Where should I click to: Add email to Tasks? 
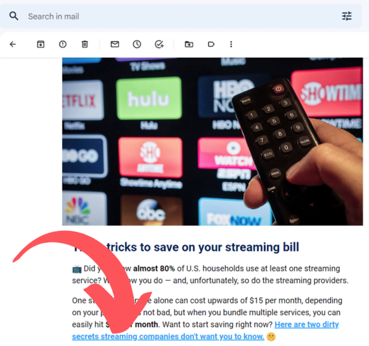click(x=159, y=44)
